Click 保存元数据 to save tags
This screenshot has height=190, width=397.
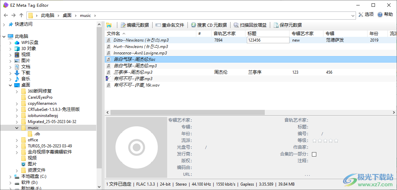[287, 25]
